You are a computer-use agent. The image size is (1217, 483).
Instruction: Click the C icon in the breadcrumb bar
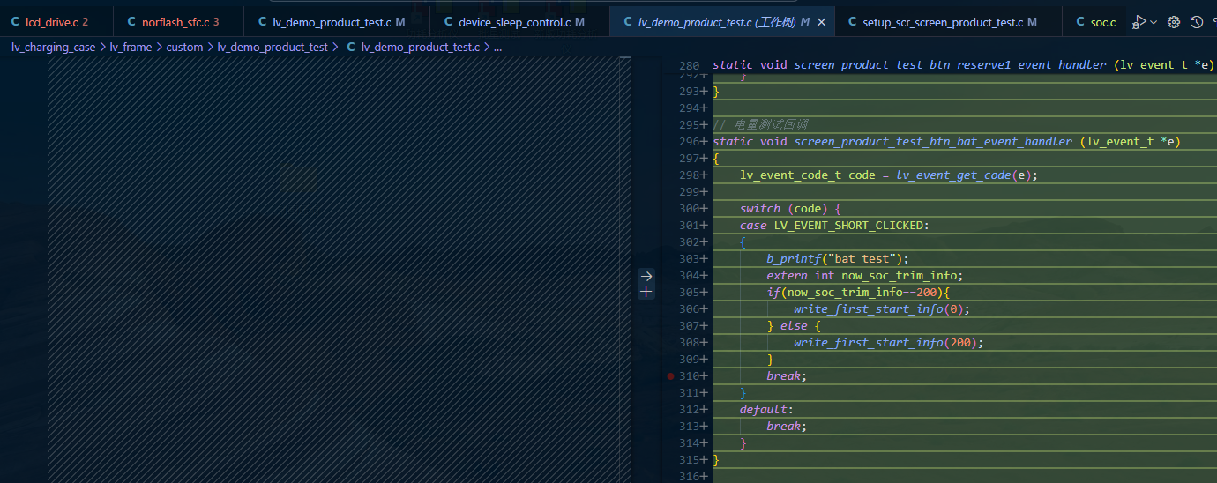point(351,48)
